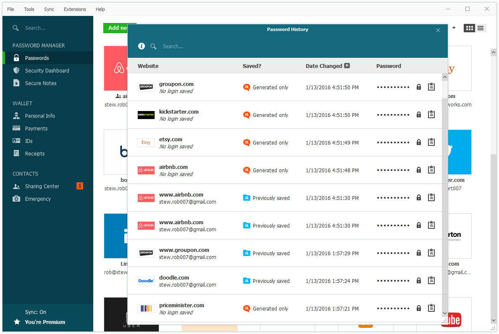Screen dimensions: 499x334
Task: Switch to grid view layout
Action: 469,28
